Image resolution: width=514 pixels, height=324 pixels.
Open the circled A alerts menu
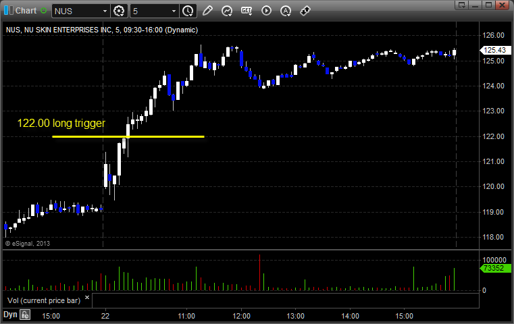[x=286, y=11]
